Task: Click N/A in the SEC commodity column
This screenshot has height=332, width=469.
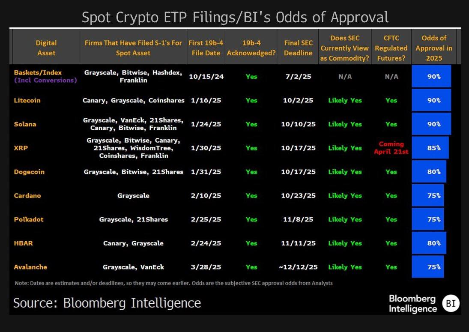Action: (344, 76)
